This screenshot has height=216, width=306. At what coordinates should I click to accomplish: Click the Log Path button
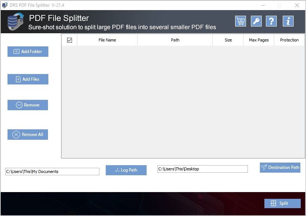(126, 170)
